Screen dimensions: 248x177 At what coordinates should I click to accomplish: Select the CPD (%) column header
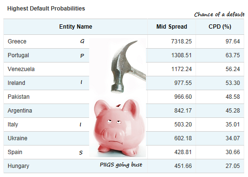pyautogui.click(x=220, y=27)
